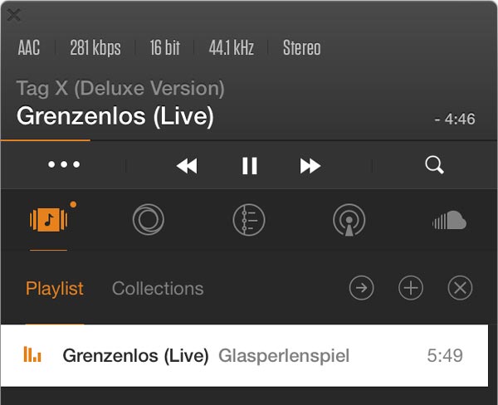The height and width of the screenshot is (405, 498).
Task: Open the SoundCloud source icon
Action: click(x=449, y=220)
